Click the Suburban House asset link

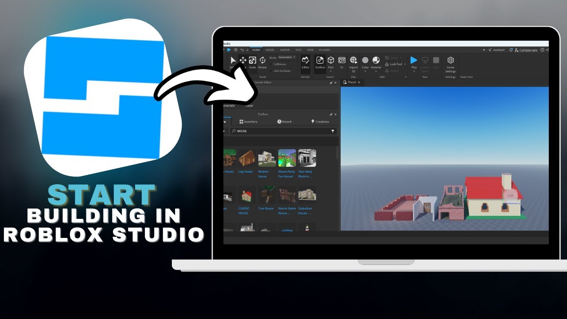pos(305,210)
